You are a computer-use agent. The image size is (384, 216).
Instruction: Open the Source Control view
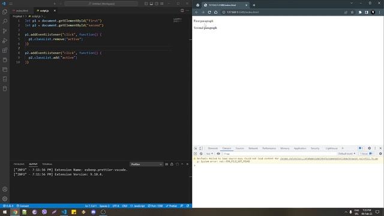(5, 31)
